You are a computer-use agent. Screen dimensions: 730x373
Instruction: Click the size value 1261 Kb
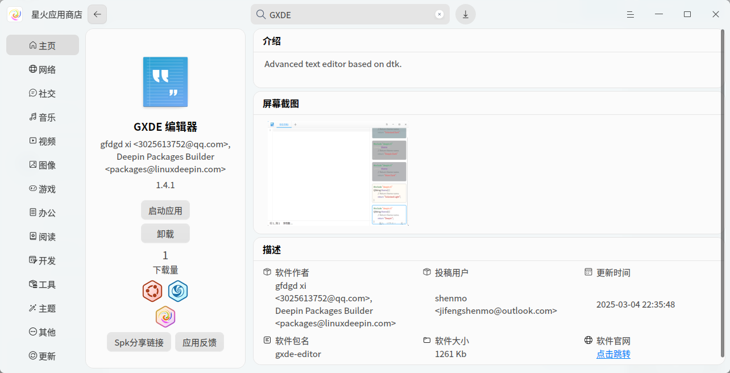tap(451, 354)
